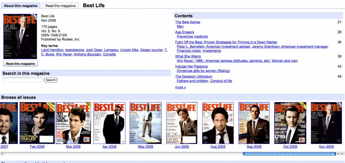
Task: Click the Search button
Action: pos(51,80)
